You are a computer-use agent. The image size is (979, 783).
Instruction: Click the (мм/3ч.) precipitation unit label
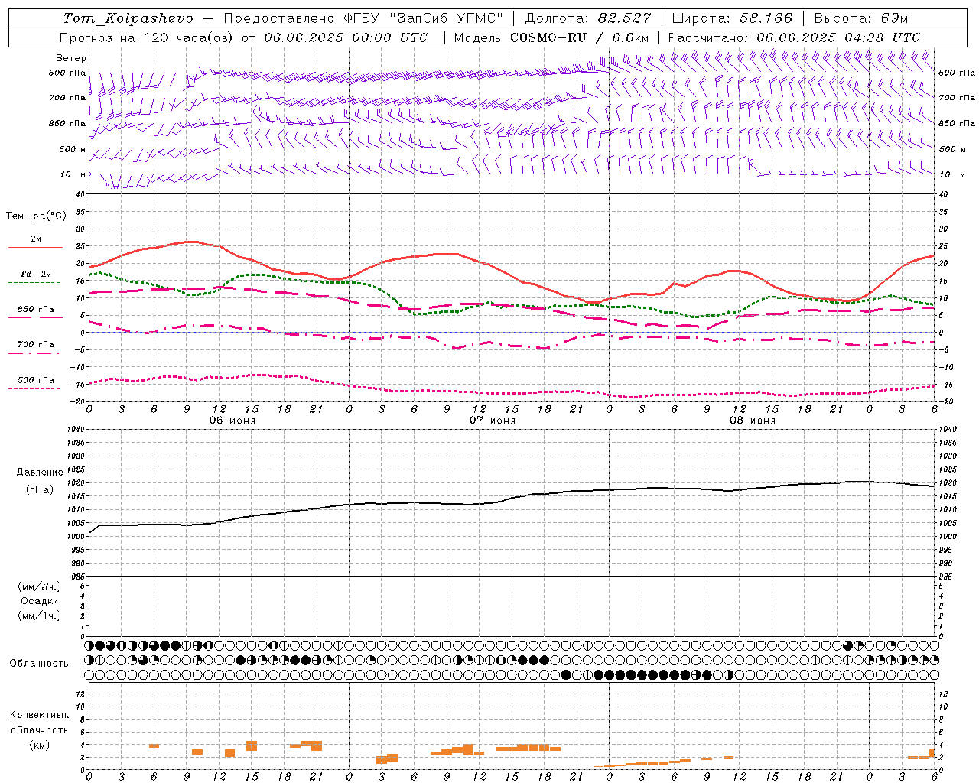coord(40,587)
